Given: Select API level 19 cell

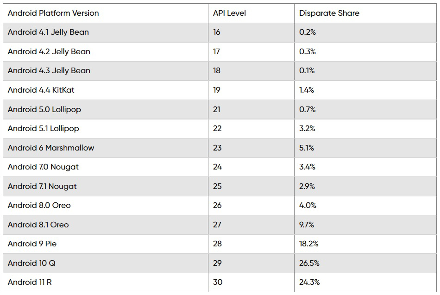Looking at the screenshot, I should pos(251,90).
